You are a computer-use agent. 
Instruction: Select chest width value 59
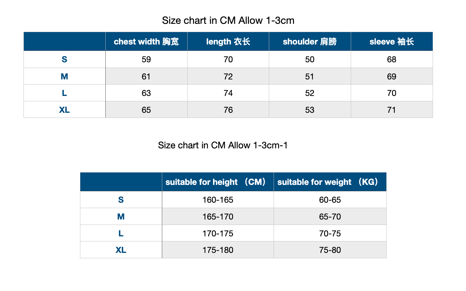(146, 59)
